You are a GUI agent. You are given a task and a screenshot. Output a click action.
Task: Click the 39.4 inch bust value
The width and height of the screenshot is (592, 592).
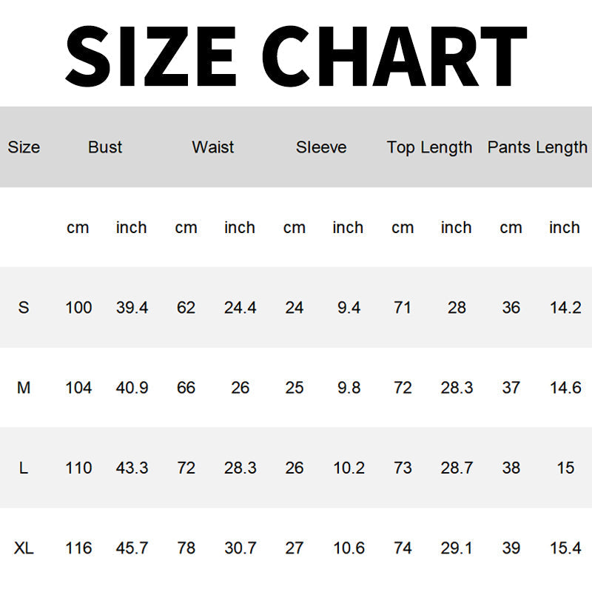pos(132,307)
